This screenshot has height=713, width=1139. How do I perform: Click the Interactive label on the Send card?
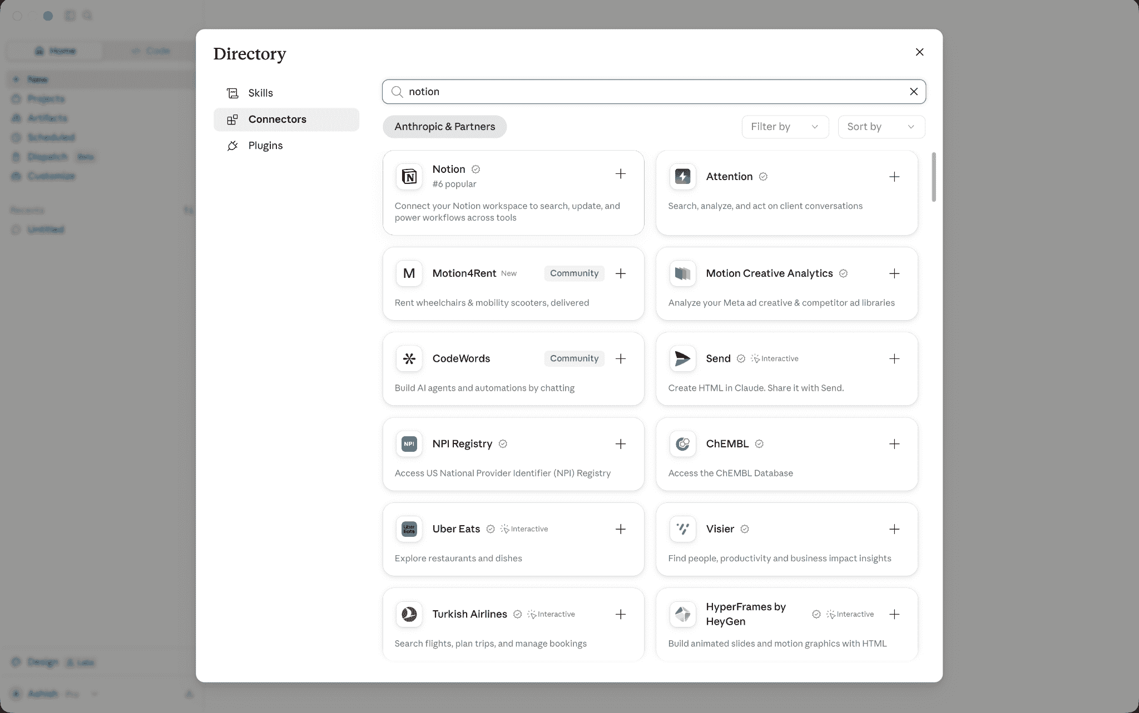click(774, 358)
